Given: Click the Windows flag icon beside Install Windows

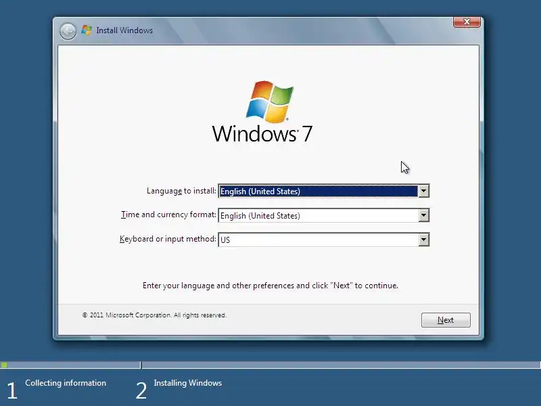Looking at the screenshot, I should [x=87, y=30].
